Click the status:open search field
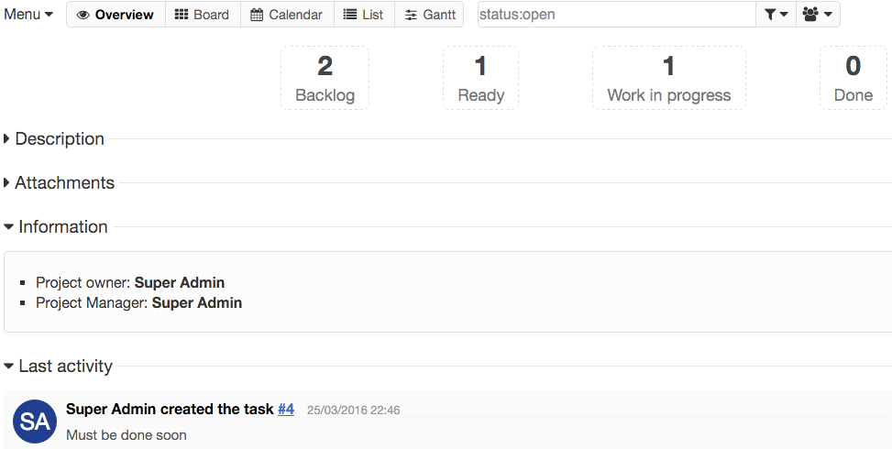Viewport: 892px width, 449px height. coord(615,15)
